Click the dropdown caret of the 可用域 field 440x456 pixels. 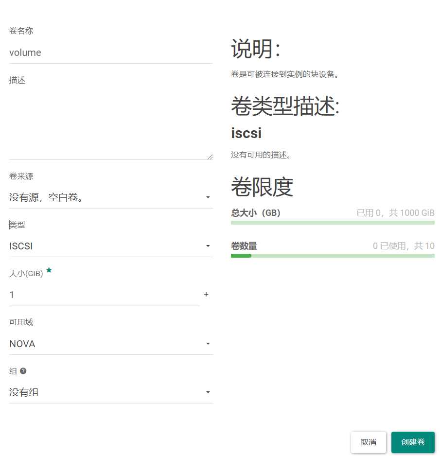pos(208,344)
